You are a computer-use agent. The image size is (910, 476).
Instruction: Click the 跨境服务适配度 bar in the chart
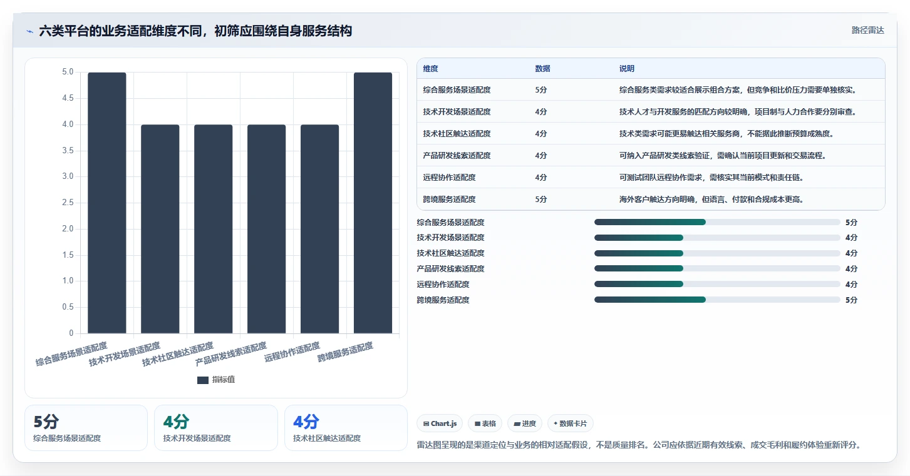[373, 203]
